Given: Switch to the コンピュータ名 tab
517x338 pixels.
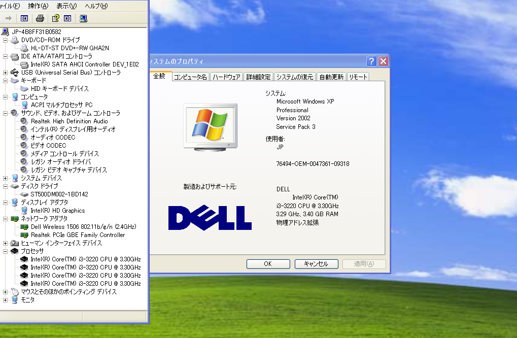Looking at the screenshot, I should [190, 77].
